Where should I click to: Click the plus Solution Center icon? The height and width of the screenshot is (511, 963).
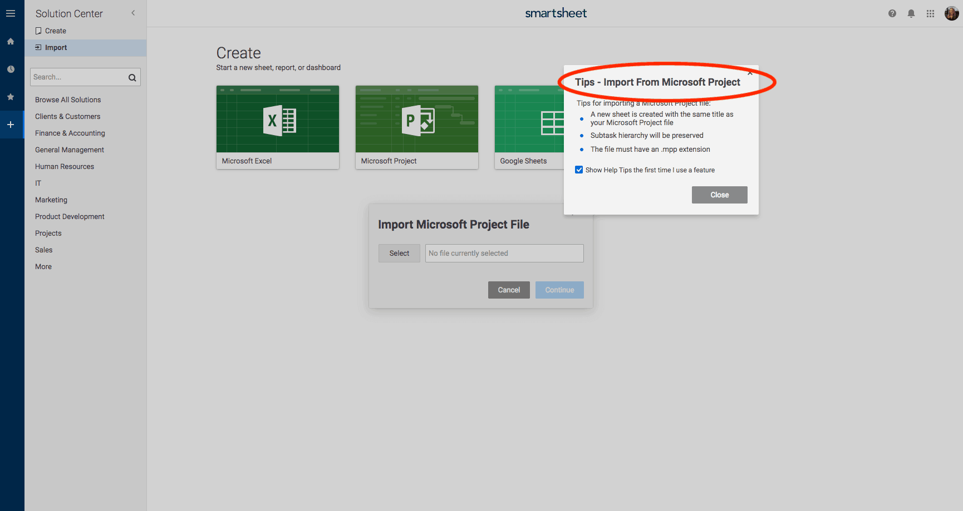(x=11, y=125)
